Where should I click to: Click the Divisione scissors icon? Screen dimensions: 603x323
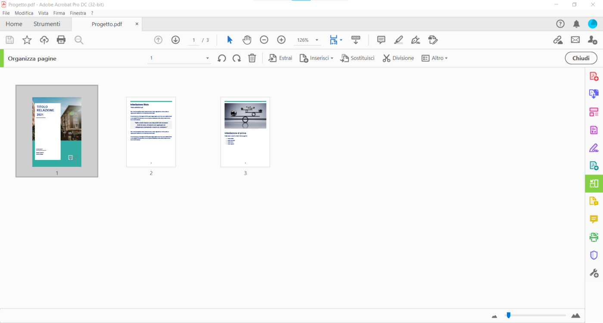point(387,58)
